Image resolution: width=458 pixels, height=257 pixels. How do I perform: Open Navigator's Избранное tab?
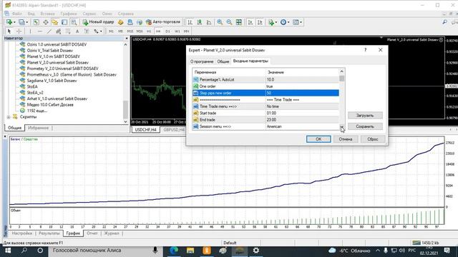coord(38,128)
